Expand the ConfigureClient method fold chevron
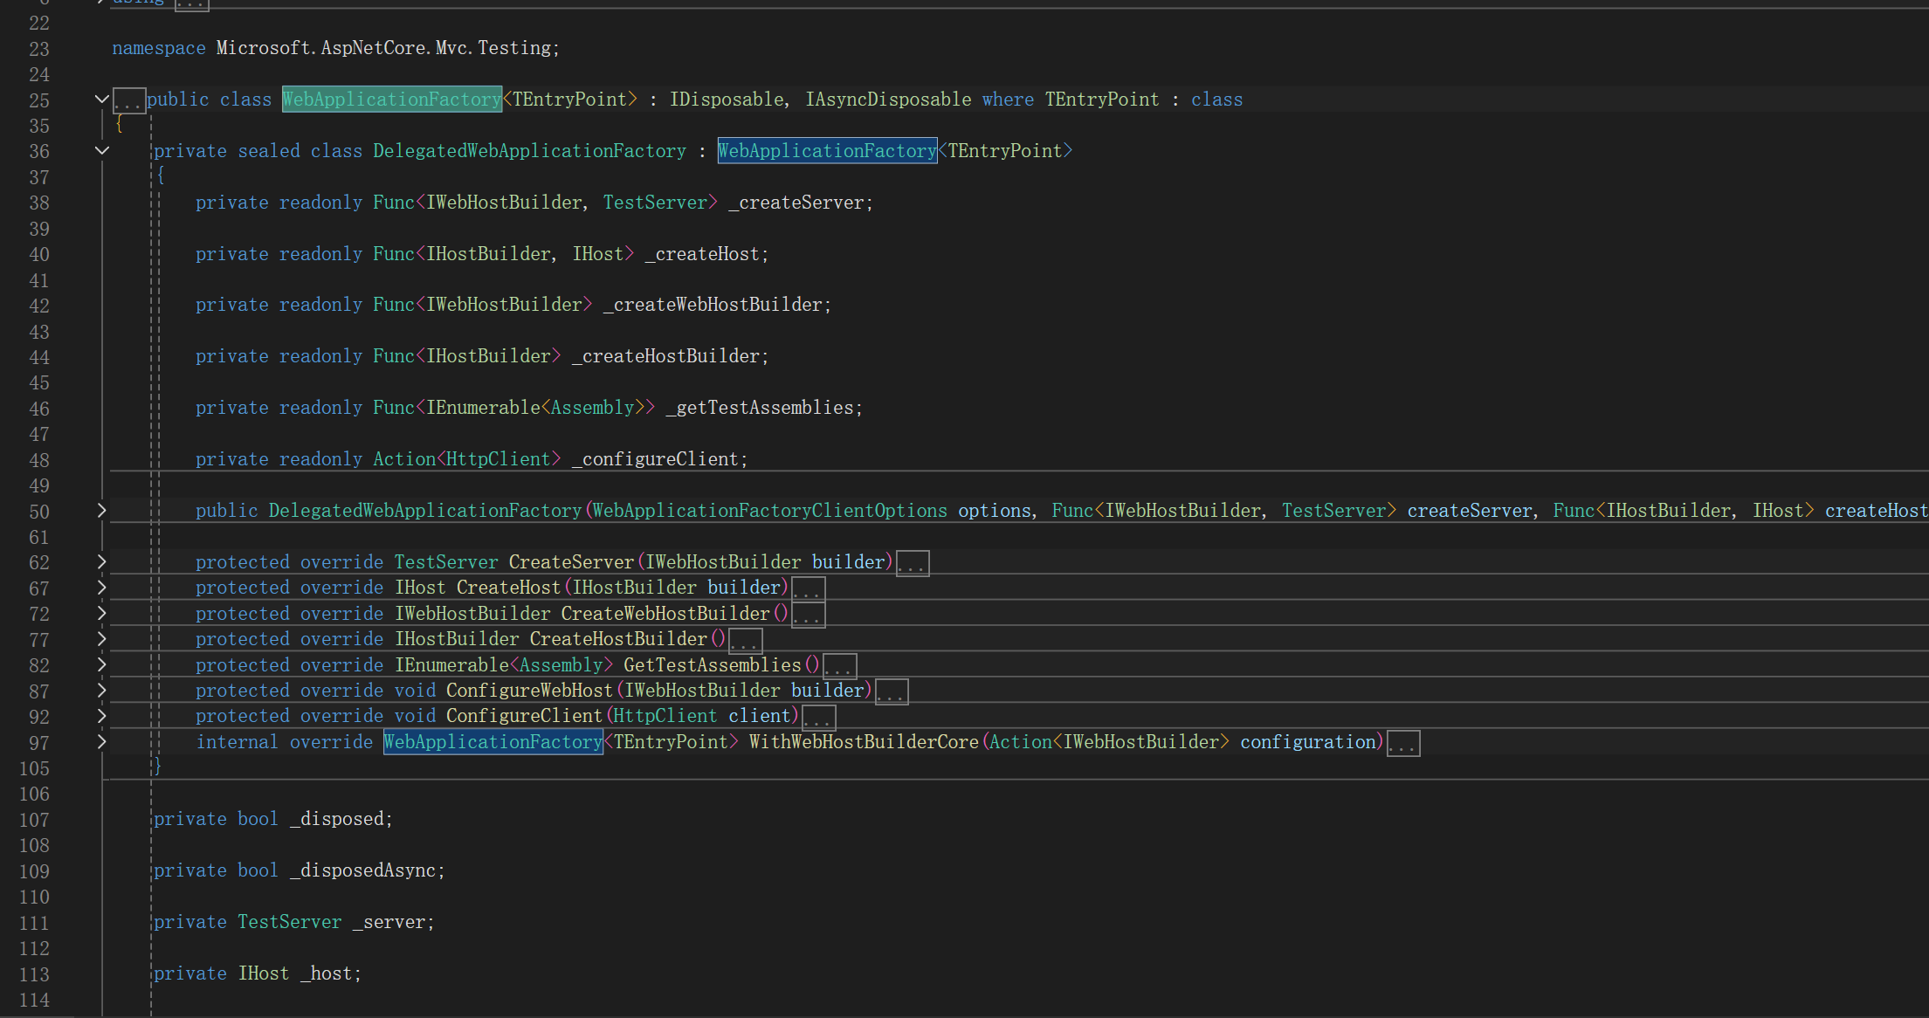This screenshot has height=1018, width=1929. point(101,717)
